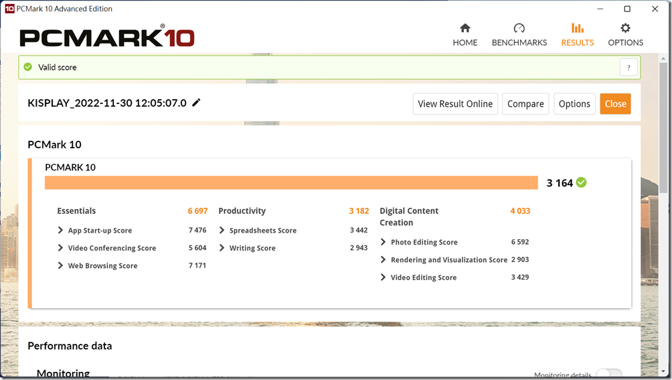Click the value 3 429
This screenshot has height=380, width=672.
520,277
